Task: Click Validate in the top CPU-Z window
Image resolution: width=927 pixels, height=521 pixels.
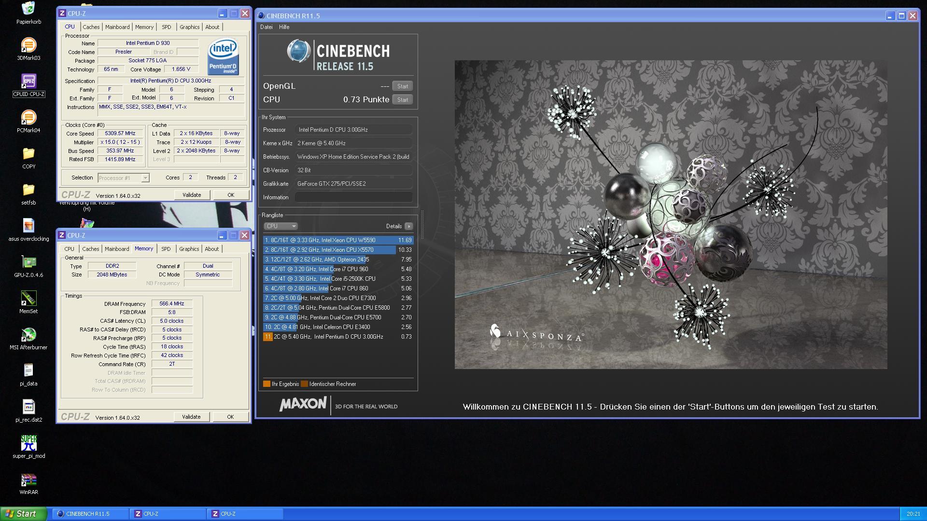Action: tap(192, 195)
